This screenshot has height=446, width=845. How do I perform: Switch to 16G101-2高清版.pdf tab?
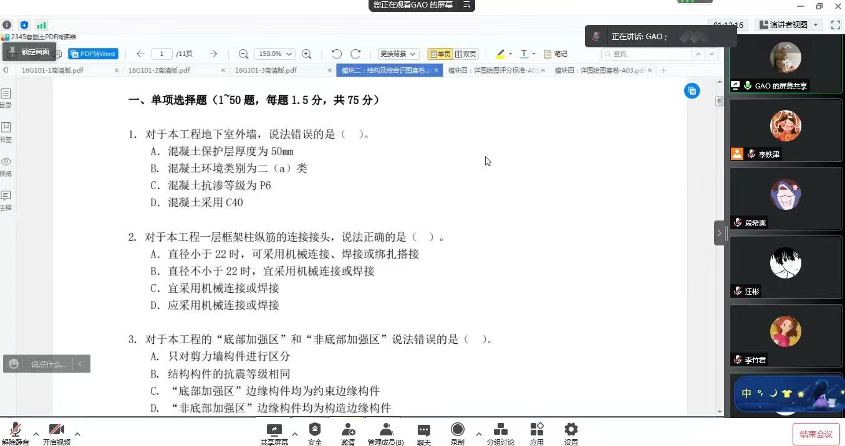coord(159,70)
